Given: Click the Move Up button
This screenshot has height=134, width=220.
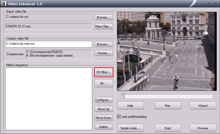Looking at the screenshot, I should (x=104, y=109).
